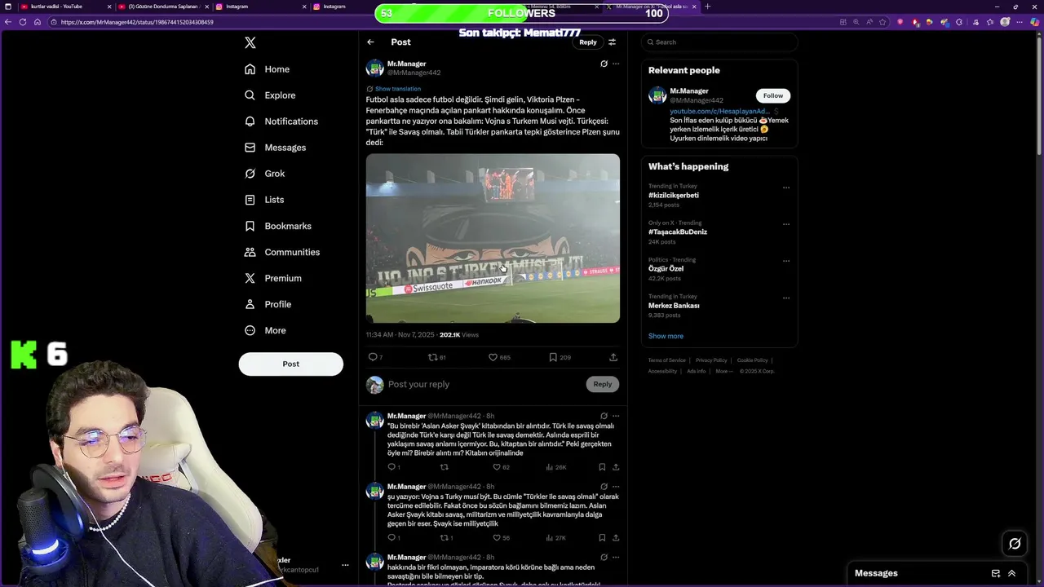Viewport: 1044px width, 587px height.
Task: Open Notifications in the sidebar
Action: (x=281, y=121)
